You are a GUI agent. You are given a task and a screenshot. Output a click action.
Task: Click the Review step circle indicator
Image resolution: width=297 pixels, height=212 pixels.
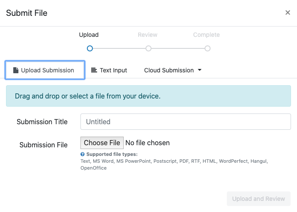pyautogui.click(x=148, y=48)
